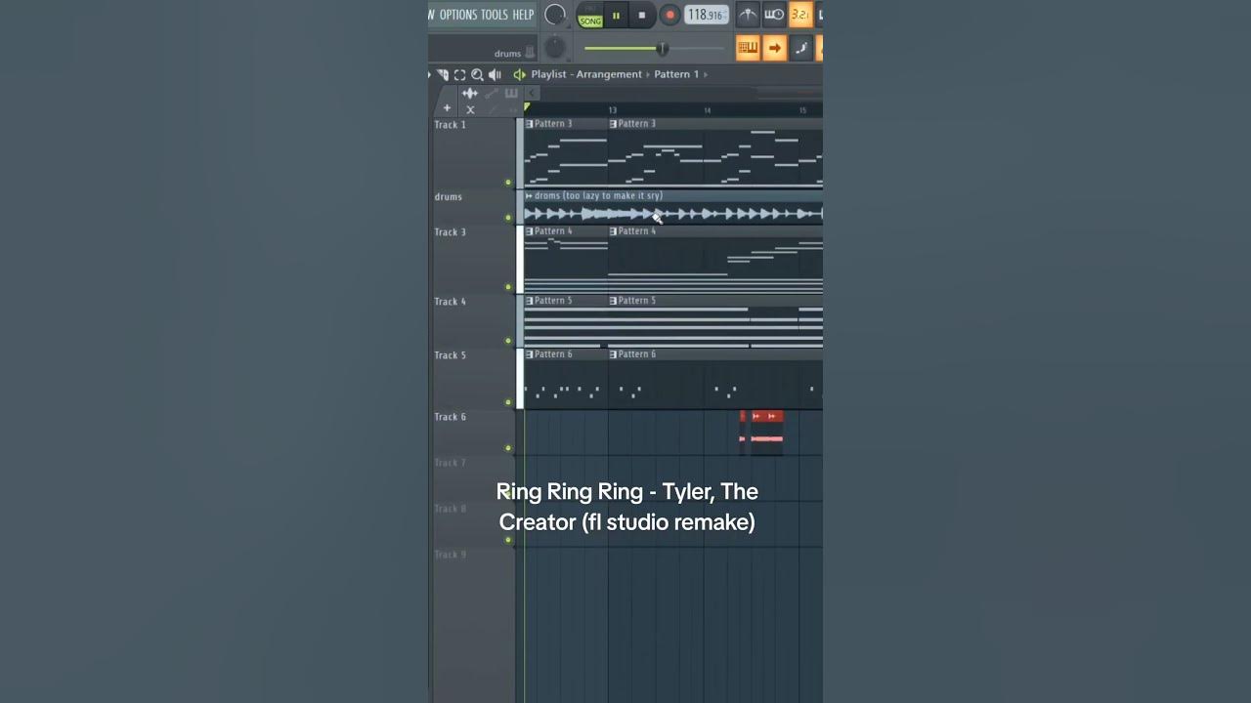Open the first Pattern 4 clip menu icon

(530, 231)
